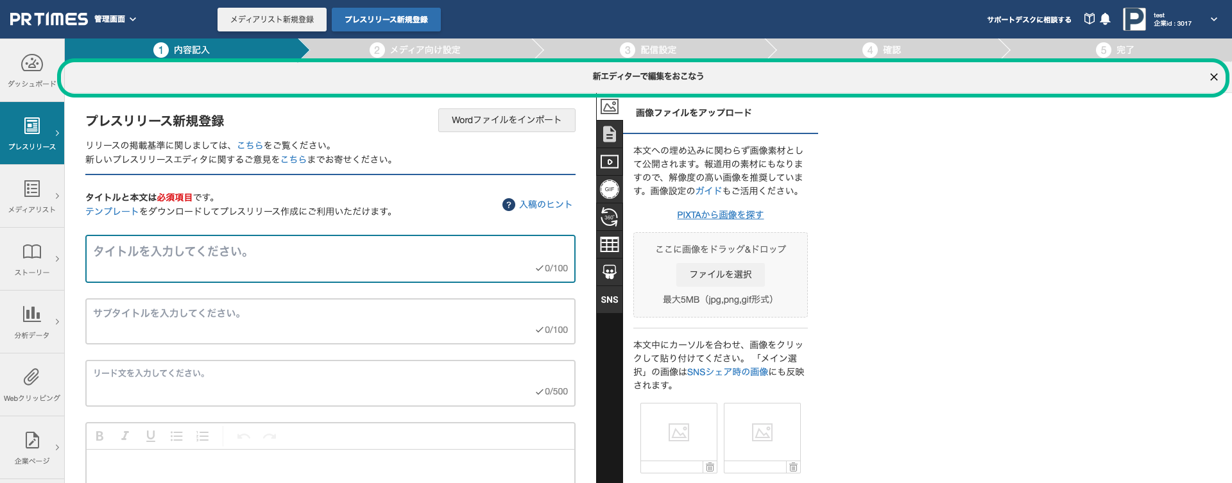Select the image upload tool icon
Screen dimensions: 1232x483
(x=610, y=106)
